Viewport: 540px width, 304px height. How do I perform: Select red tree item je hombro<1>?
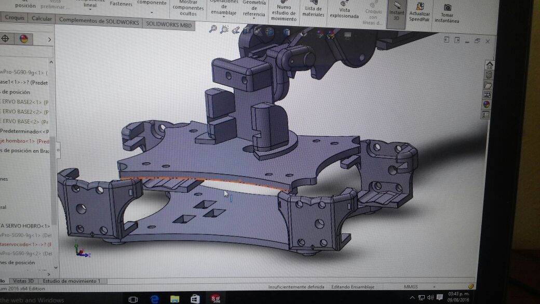(x=25, y=141)
